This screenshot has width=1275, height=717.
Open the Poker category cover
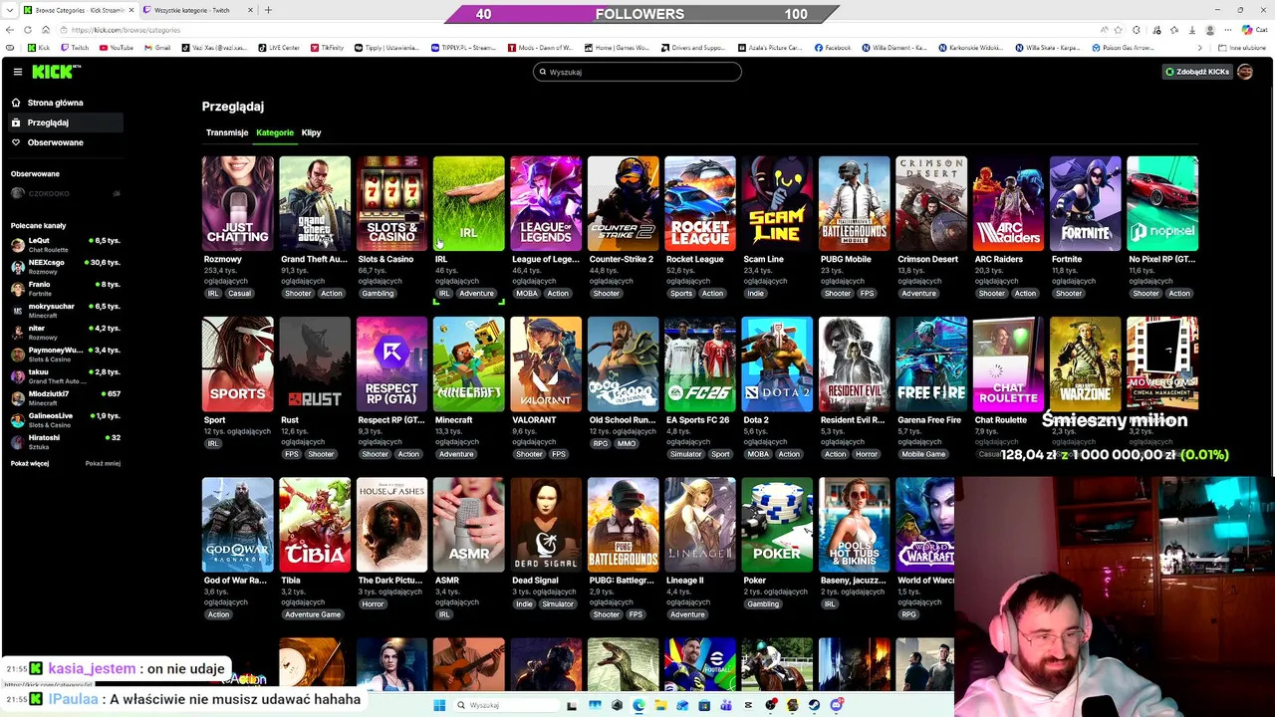(x=777, y=525)
